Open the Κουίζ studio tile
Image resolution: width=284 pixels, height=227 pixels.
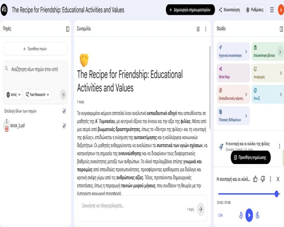(268, 93)
